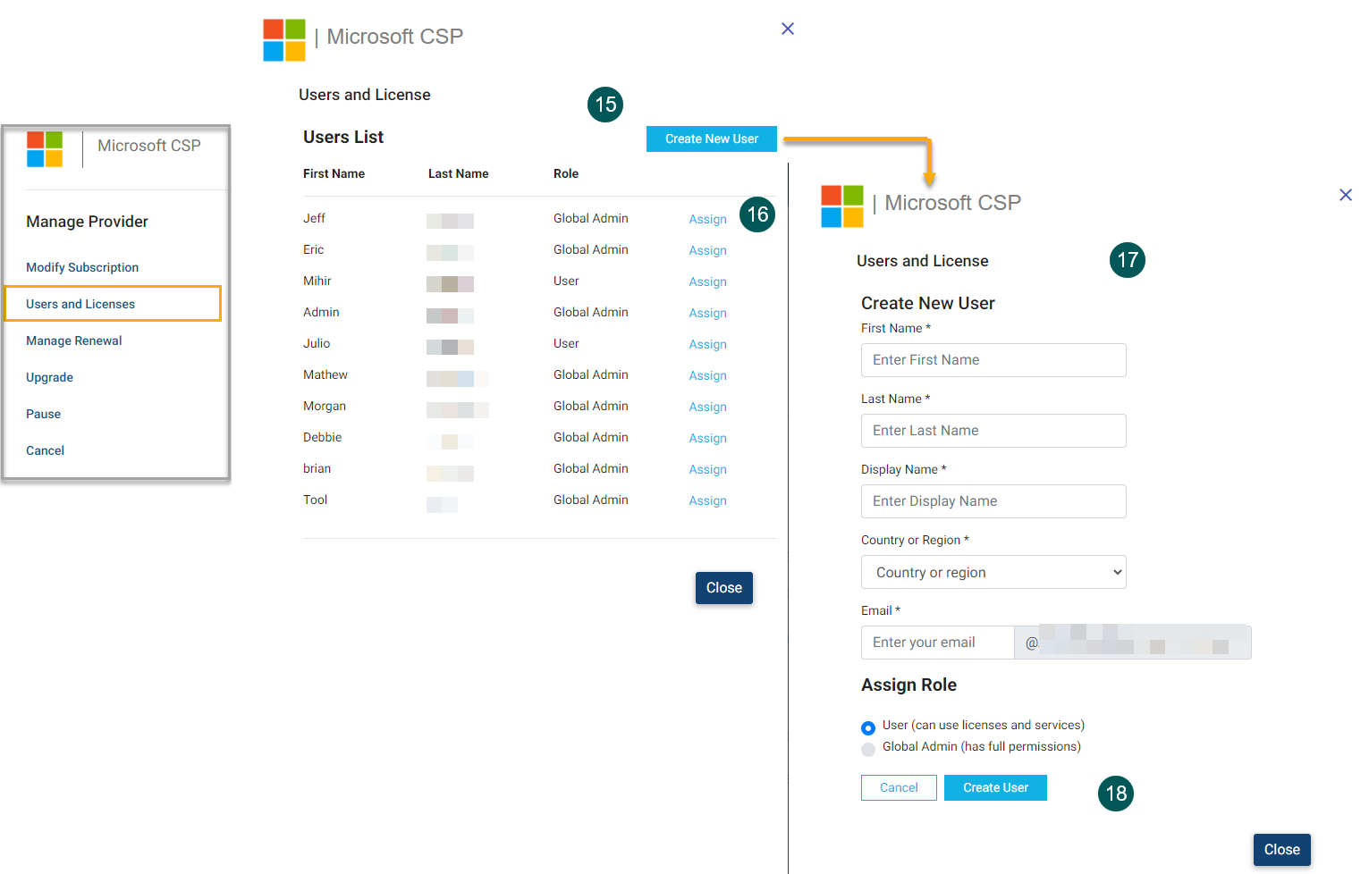Click Assign link for brian
The image size is (1369, 874).
707,469
